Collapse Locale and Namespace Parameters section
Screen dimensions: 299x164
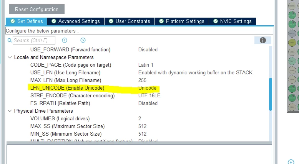tap(10, 57)
